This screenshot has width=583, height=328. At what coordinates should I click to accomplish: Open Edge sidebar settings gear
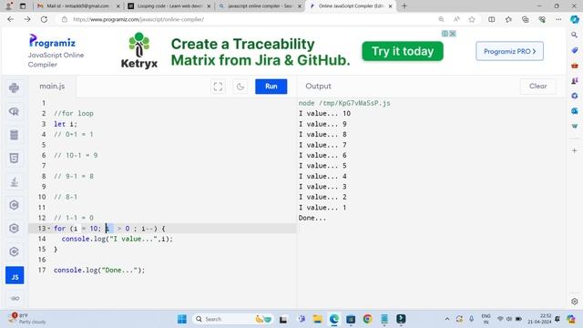(x=575, y=302)
